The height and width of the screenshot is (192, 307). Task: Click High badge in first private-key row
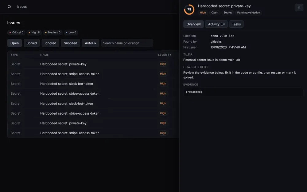click(x=163, y=64)
